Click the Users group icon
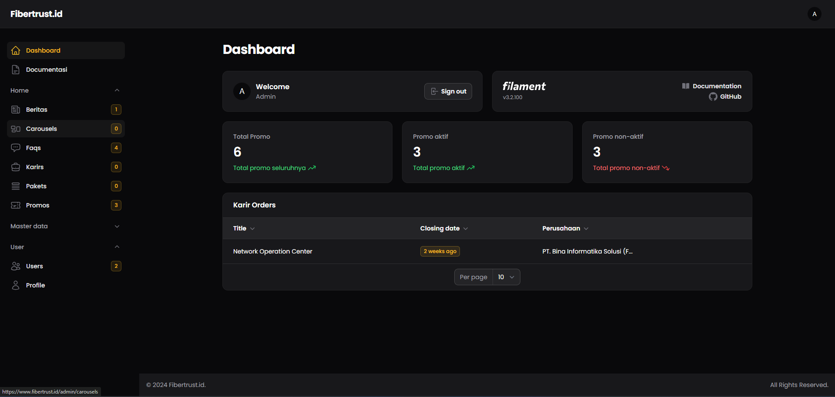This screenshot has height=397, width=835. (16, 266)
